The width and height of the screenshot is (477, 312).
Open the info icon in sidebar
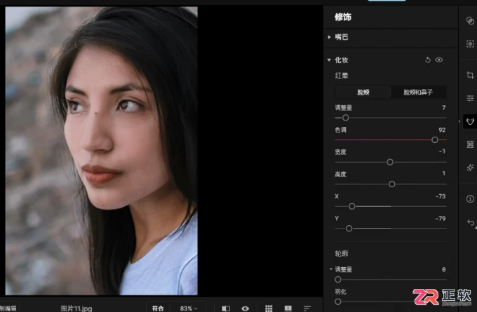(x=470, y=199)
